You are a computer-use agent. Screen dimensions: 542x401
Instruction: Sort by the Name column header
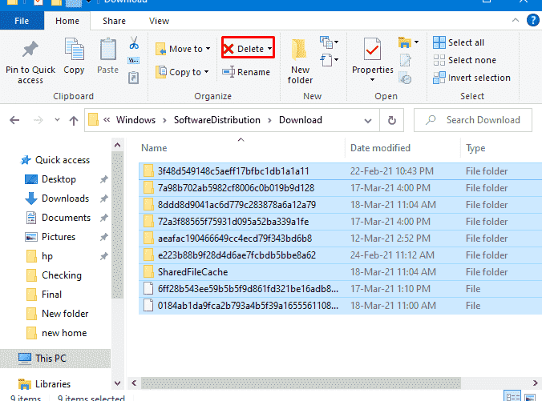pyautogui.click(x=154, y=148)
